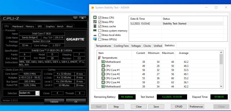Click the Elapsed Time 01:06:33 display

click(219, 97)
